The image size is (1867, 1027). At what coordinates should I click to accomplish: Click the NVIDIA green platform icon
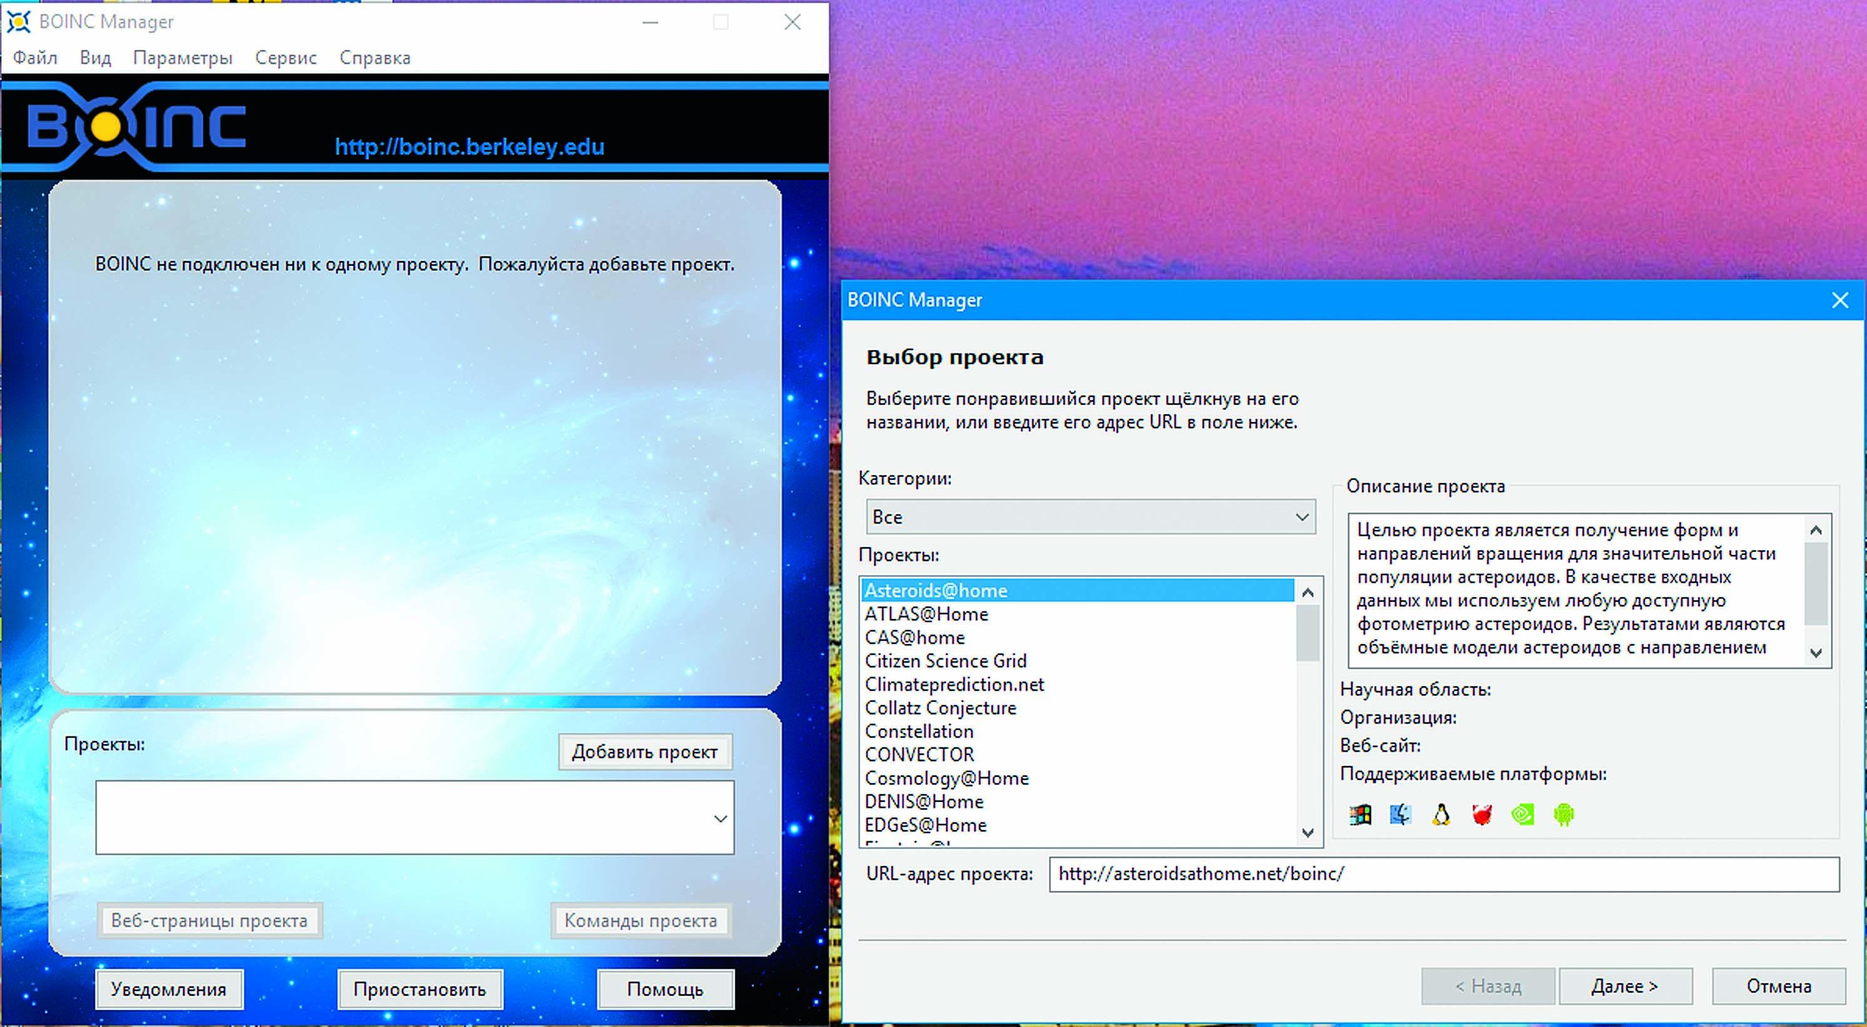tap(1523, 815)
